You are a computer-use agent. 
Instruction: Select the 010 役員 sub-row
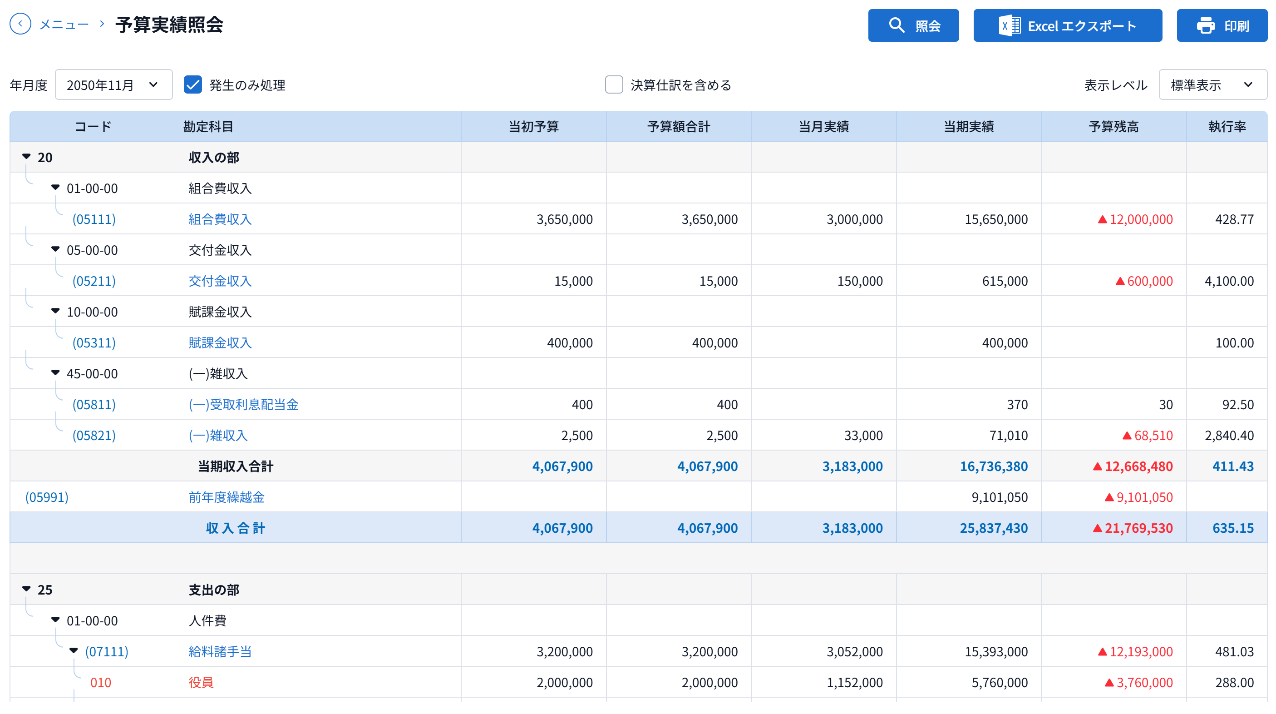pyautogui.click(x=639, y=682)
